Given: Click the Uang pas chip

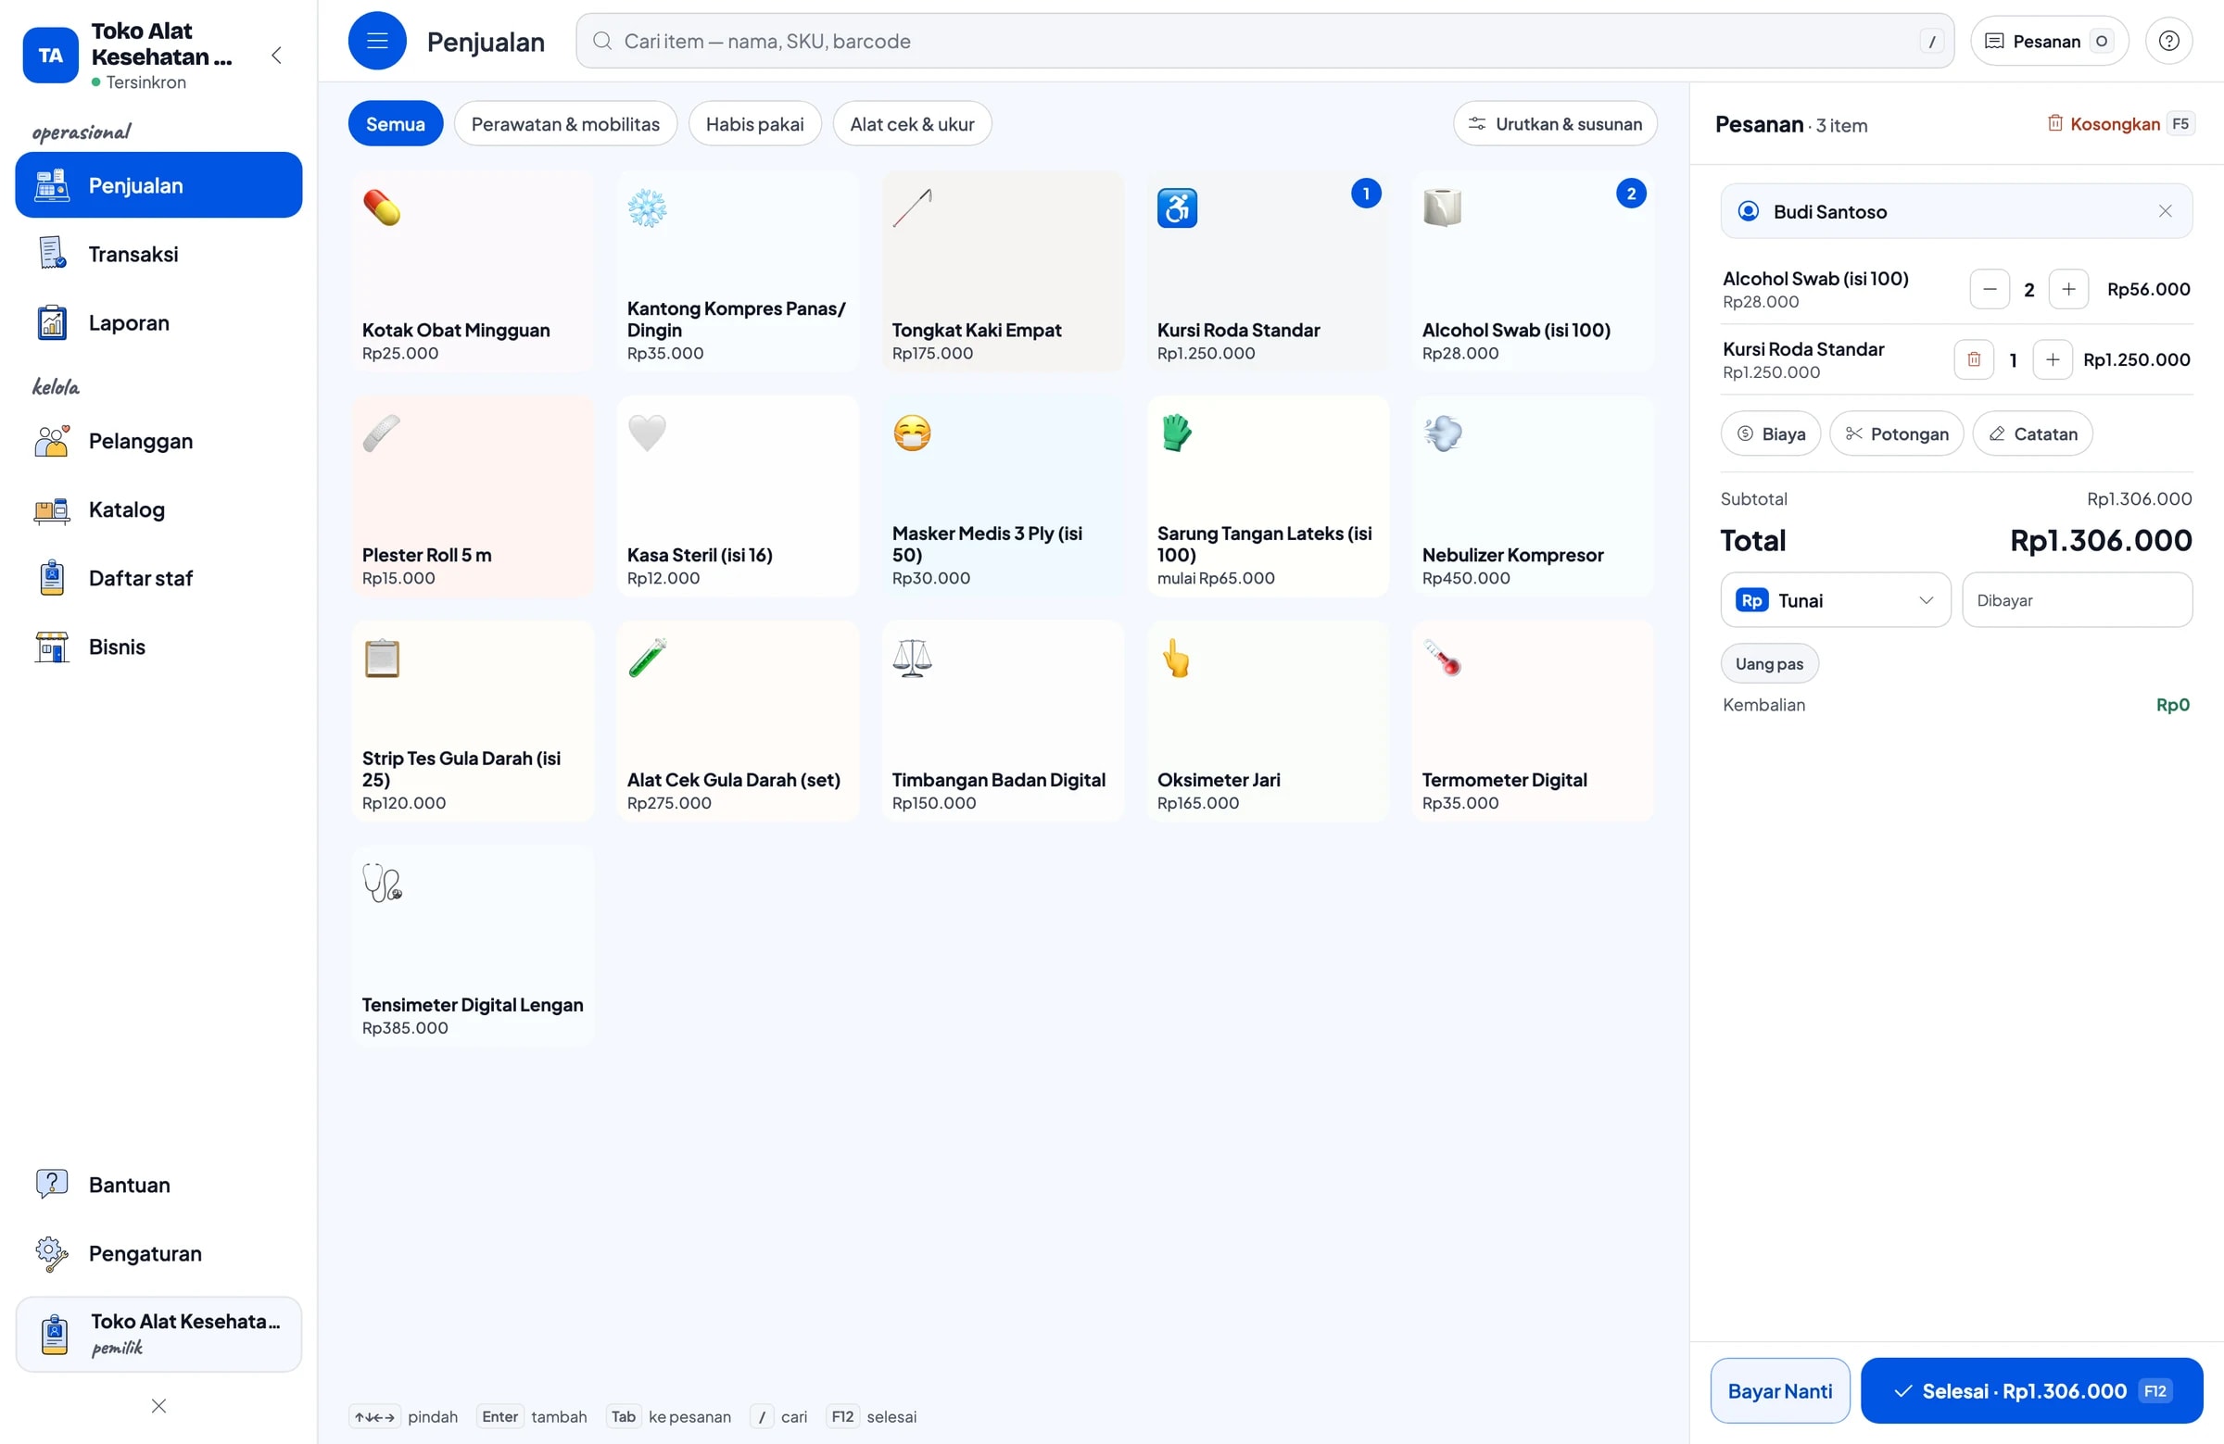Looking at the screenshot, I should [x=1769, y=663].
